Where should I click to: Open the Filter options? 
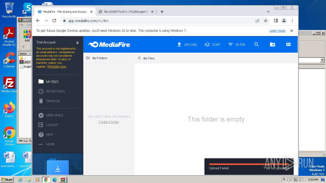(236, 44)
